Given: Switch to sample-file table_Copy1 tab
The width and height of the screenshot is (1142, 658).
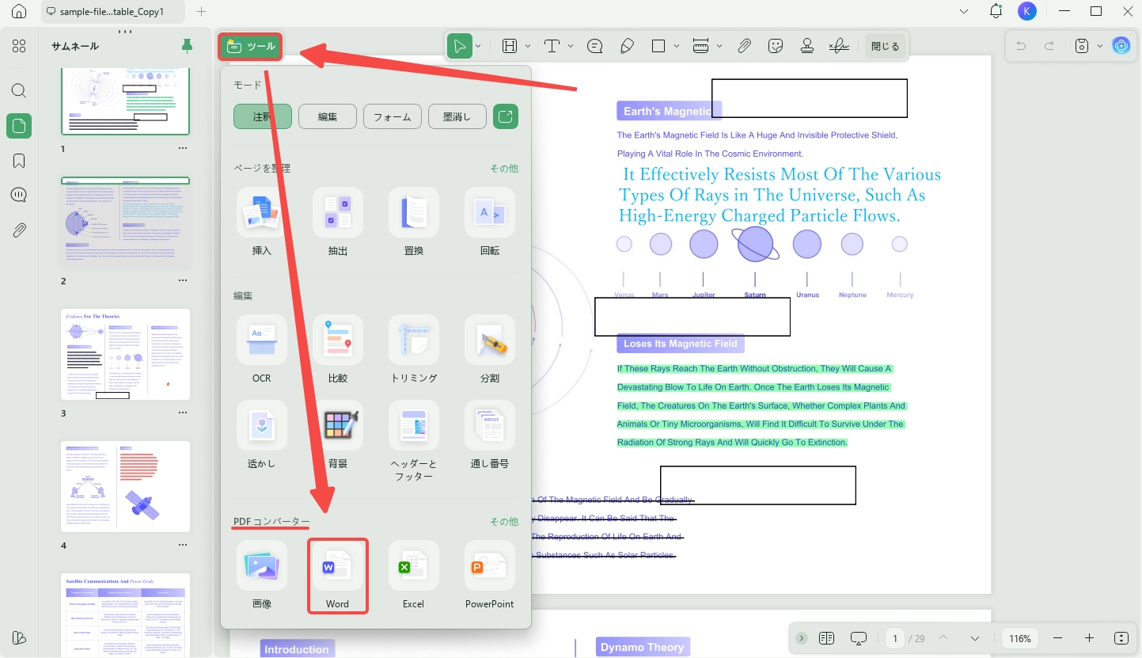Looking at the screenshot, I should (x=111, y=12).
